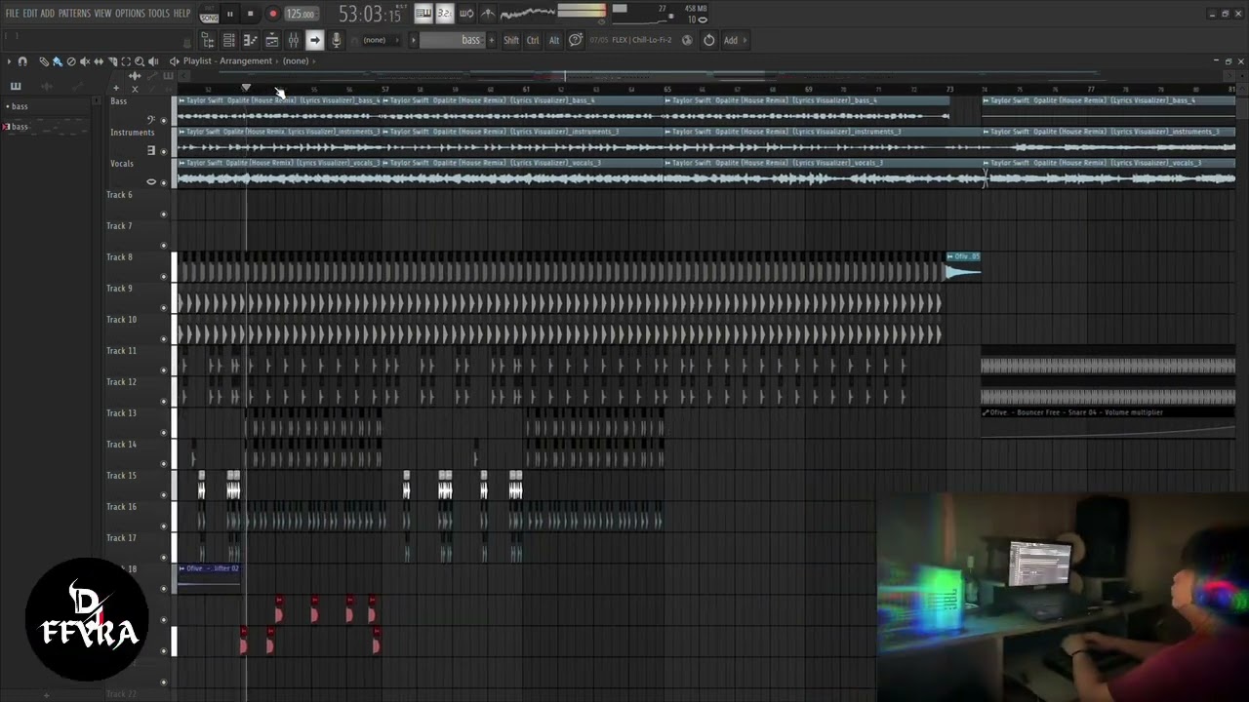Stop playback with the stop button
This screenshot has width=1249, height=702.
click(x=250, y=14)
